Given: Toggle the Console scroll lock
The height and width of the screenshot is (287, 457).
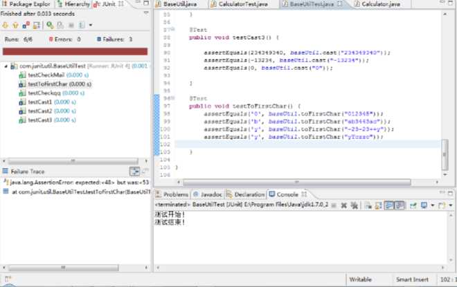Looking at the screenshot, I should (x=378, y=205).
